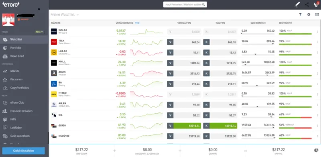Click the Geld auszahlen icon
This screenshot has height=157, width=321.
(x=5, y=136)
